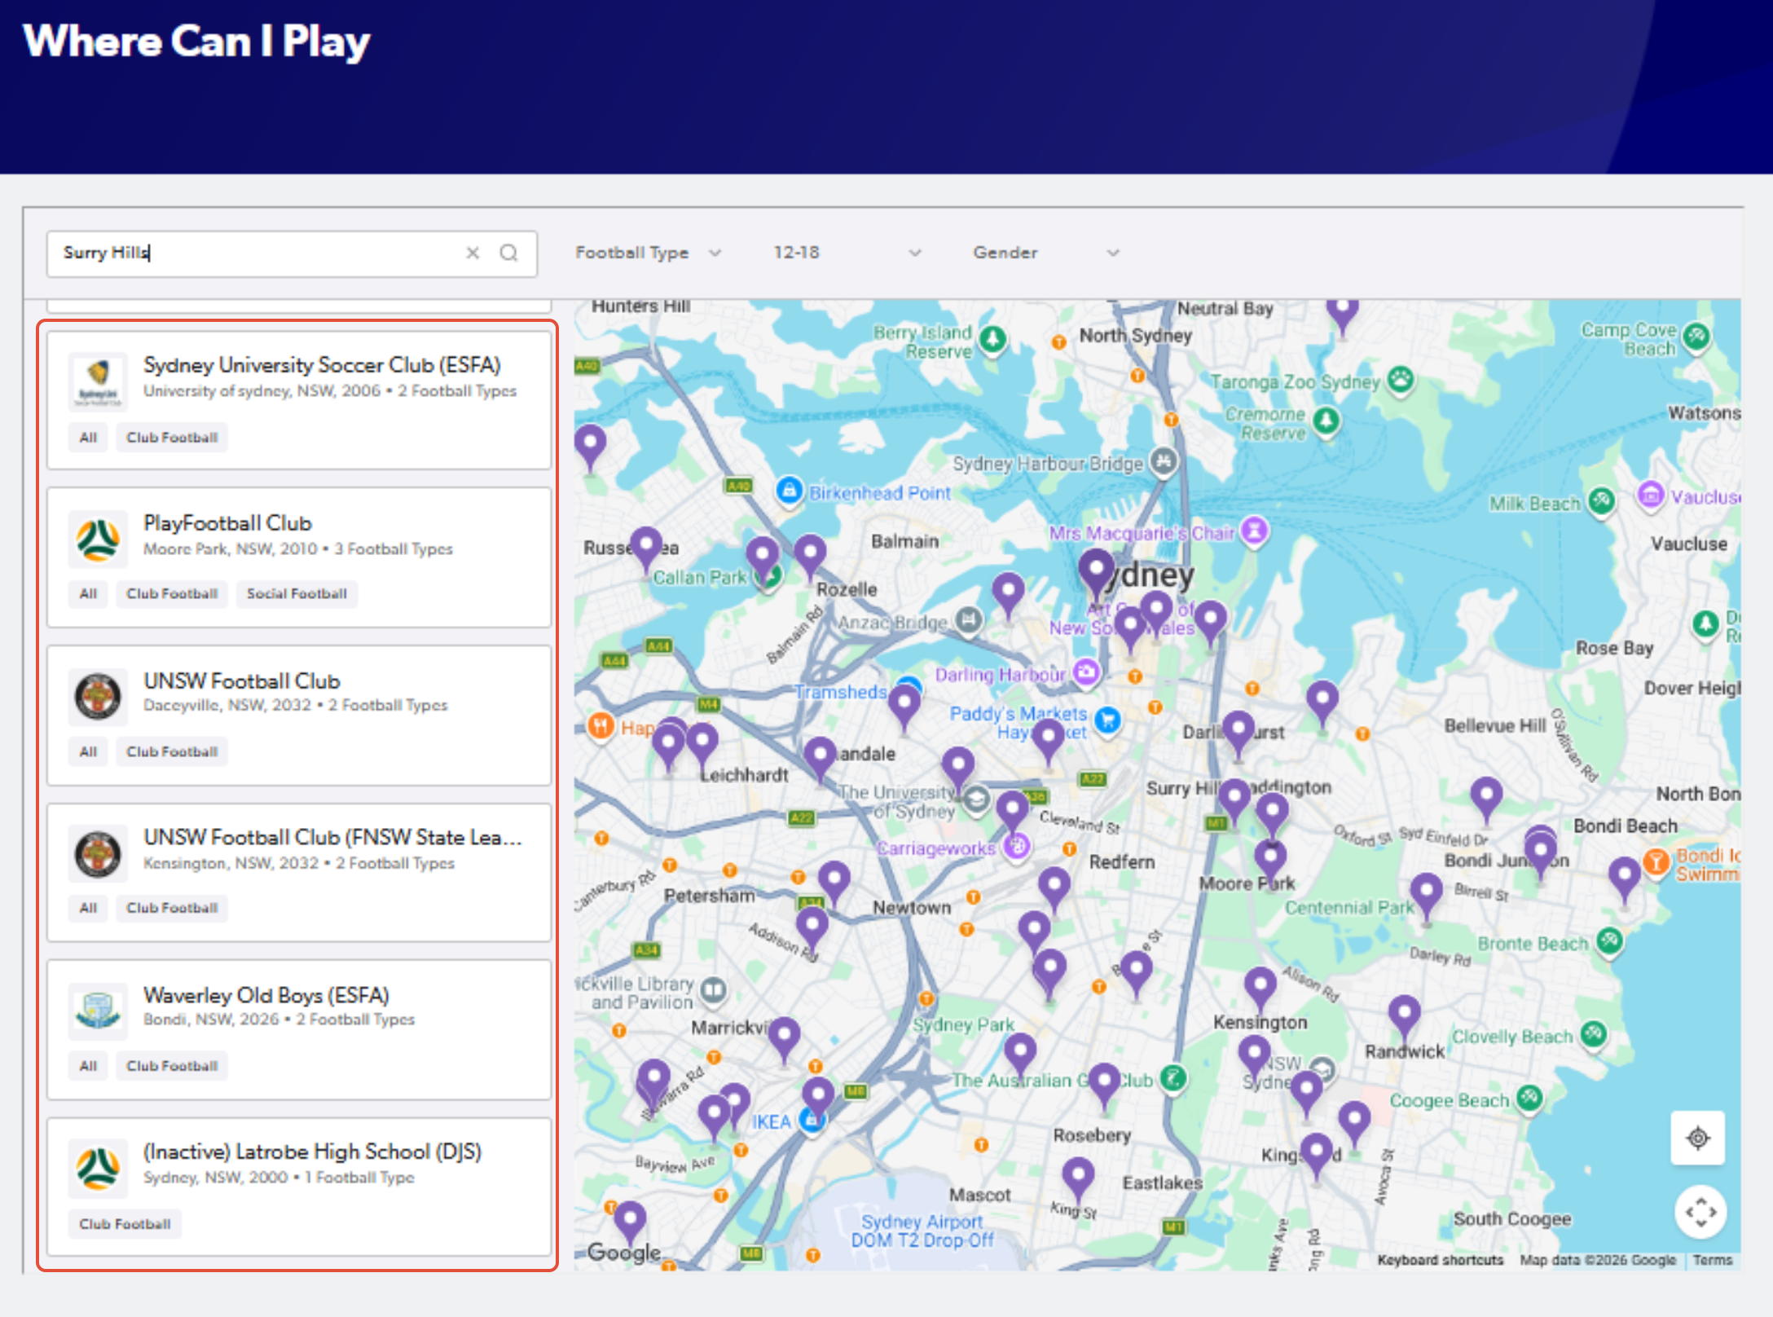Image resolution: width=1773 pixels, height=1317 pixels.
Task: Select Social Football tag on PlayFootball Club
Action: pos(297,594)
